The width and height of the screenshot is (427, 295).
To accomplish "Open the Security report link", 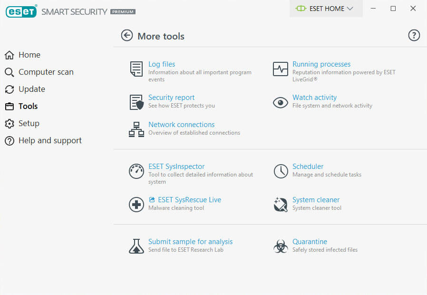I will point(171,98).
